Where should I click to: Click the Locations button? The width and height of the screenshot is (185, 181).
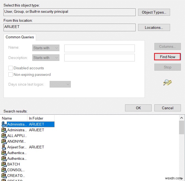[x=154, y=27]
